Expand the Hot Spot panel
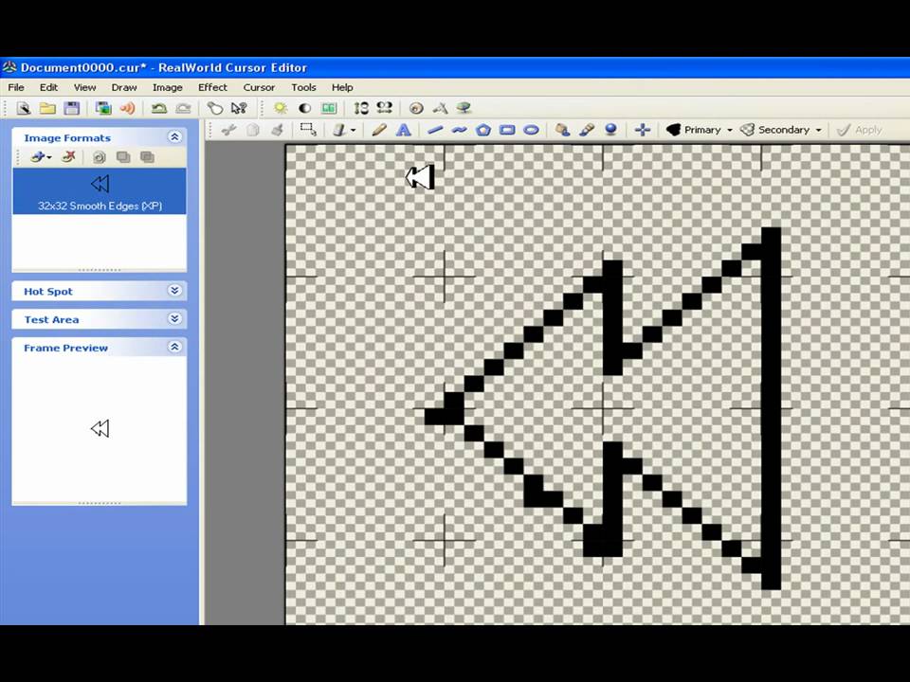 click(174, 290)
